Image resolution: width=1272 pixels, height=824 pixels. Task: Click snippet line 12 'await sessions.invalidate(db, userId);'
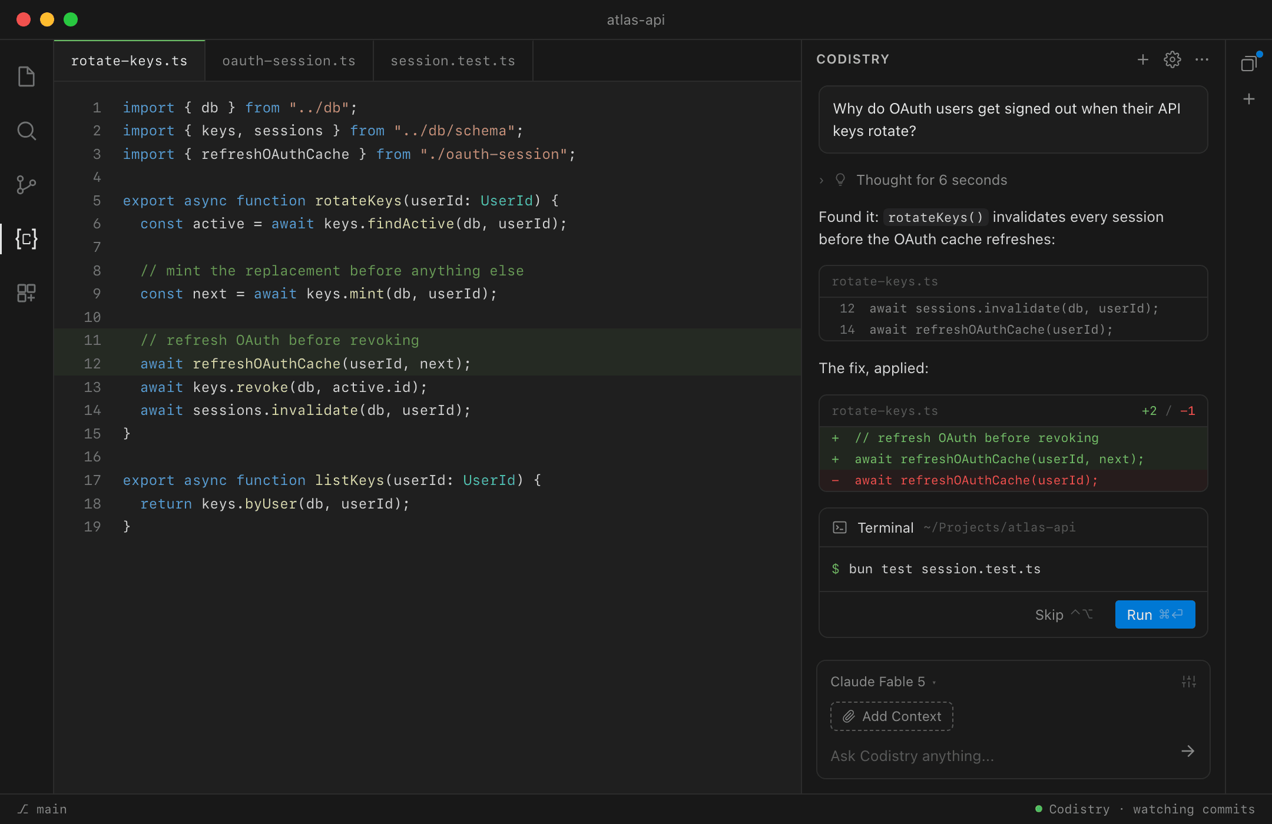coord(1013,308)
